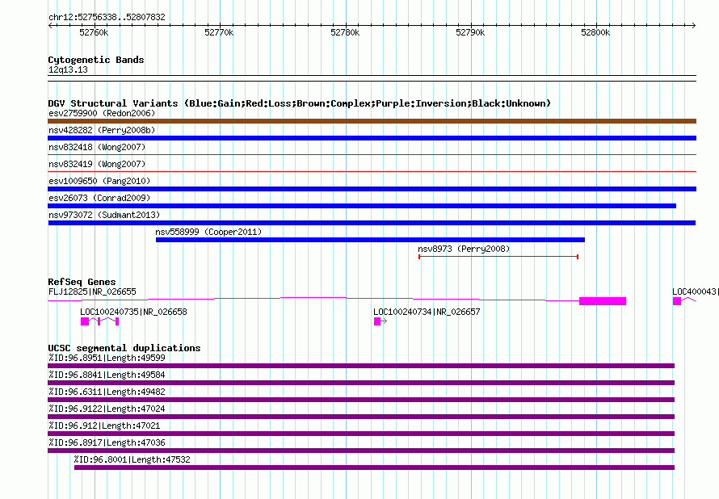Click the %ID:96.912|Length:47021 duplication bar

pyautogui.click(x=361, y=434)
